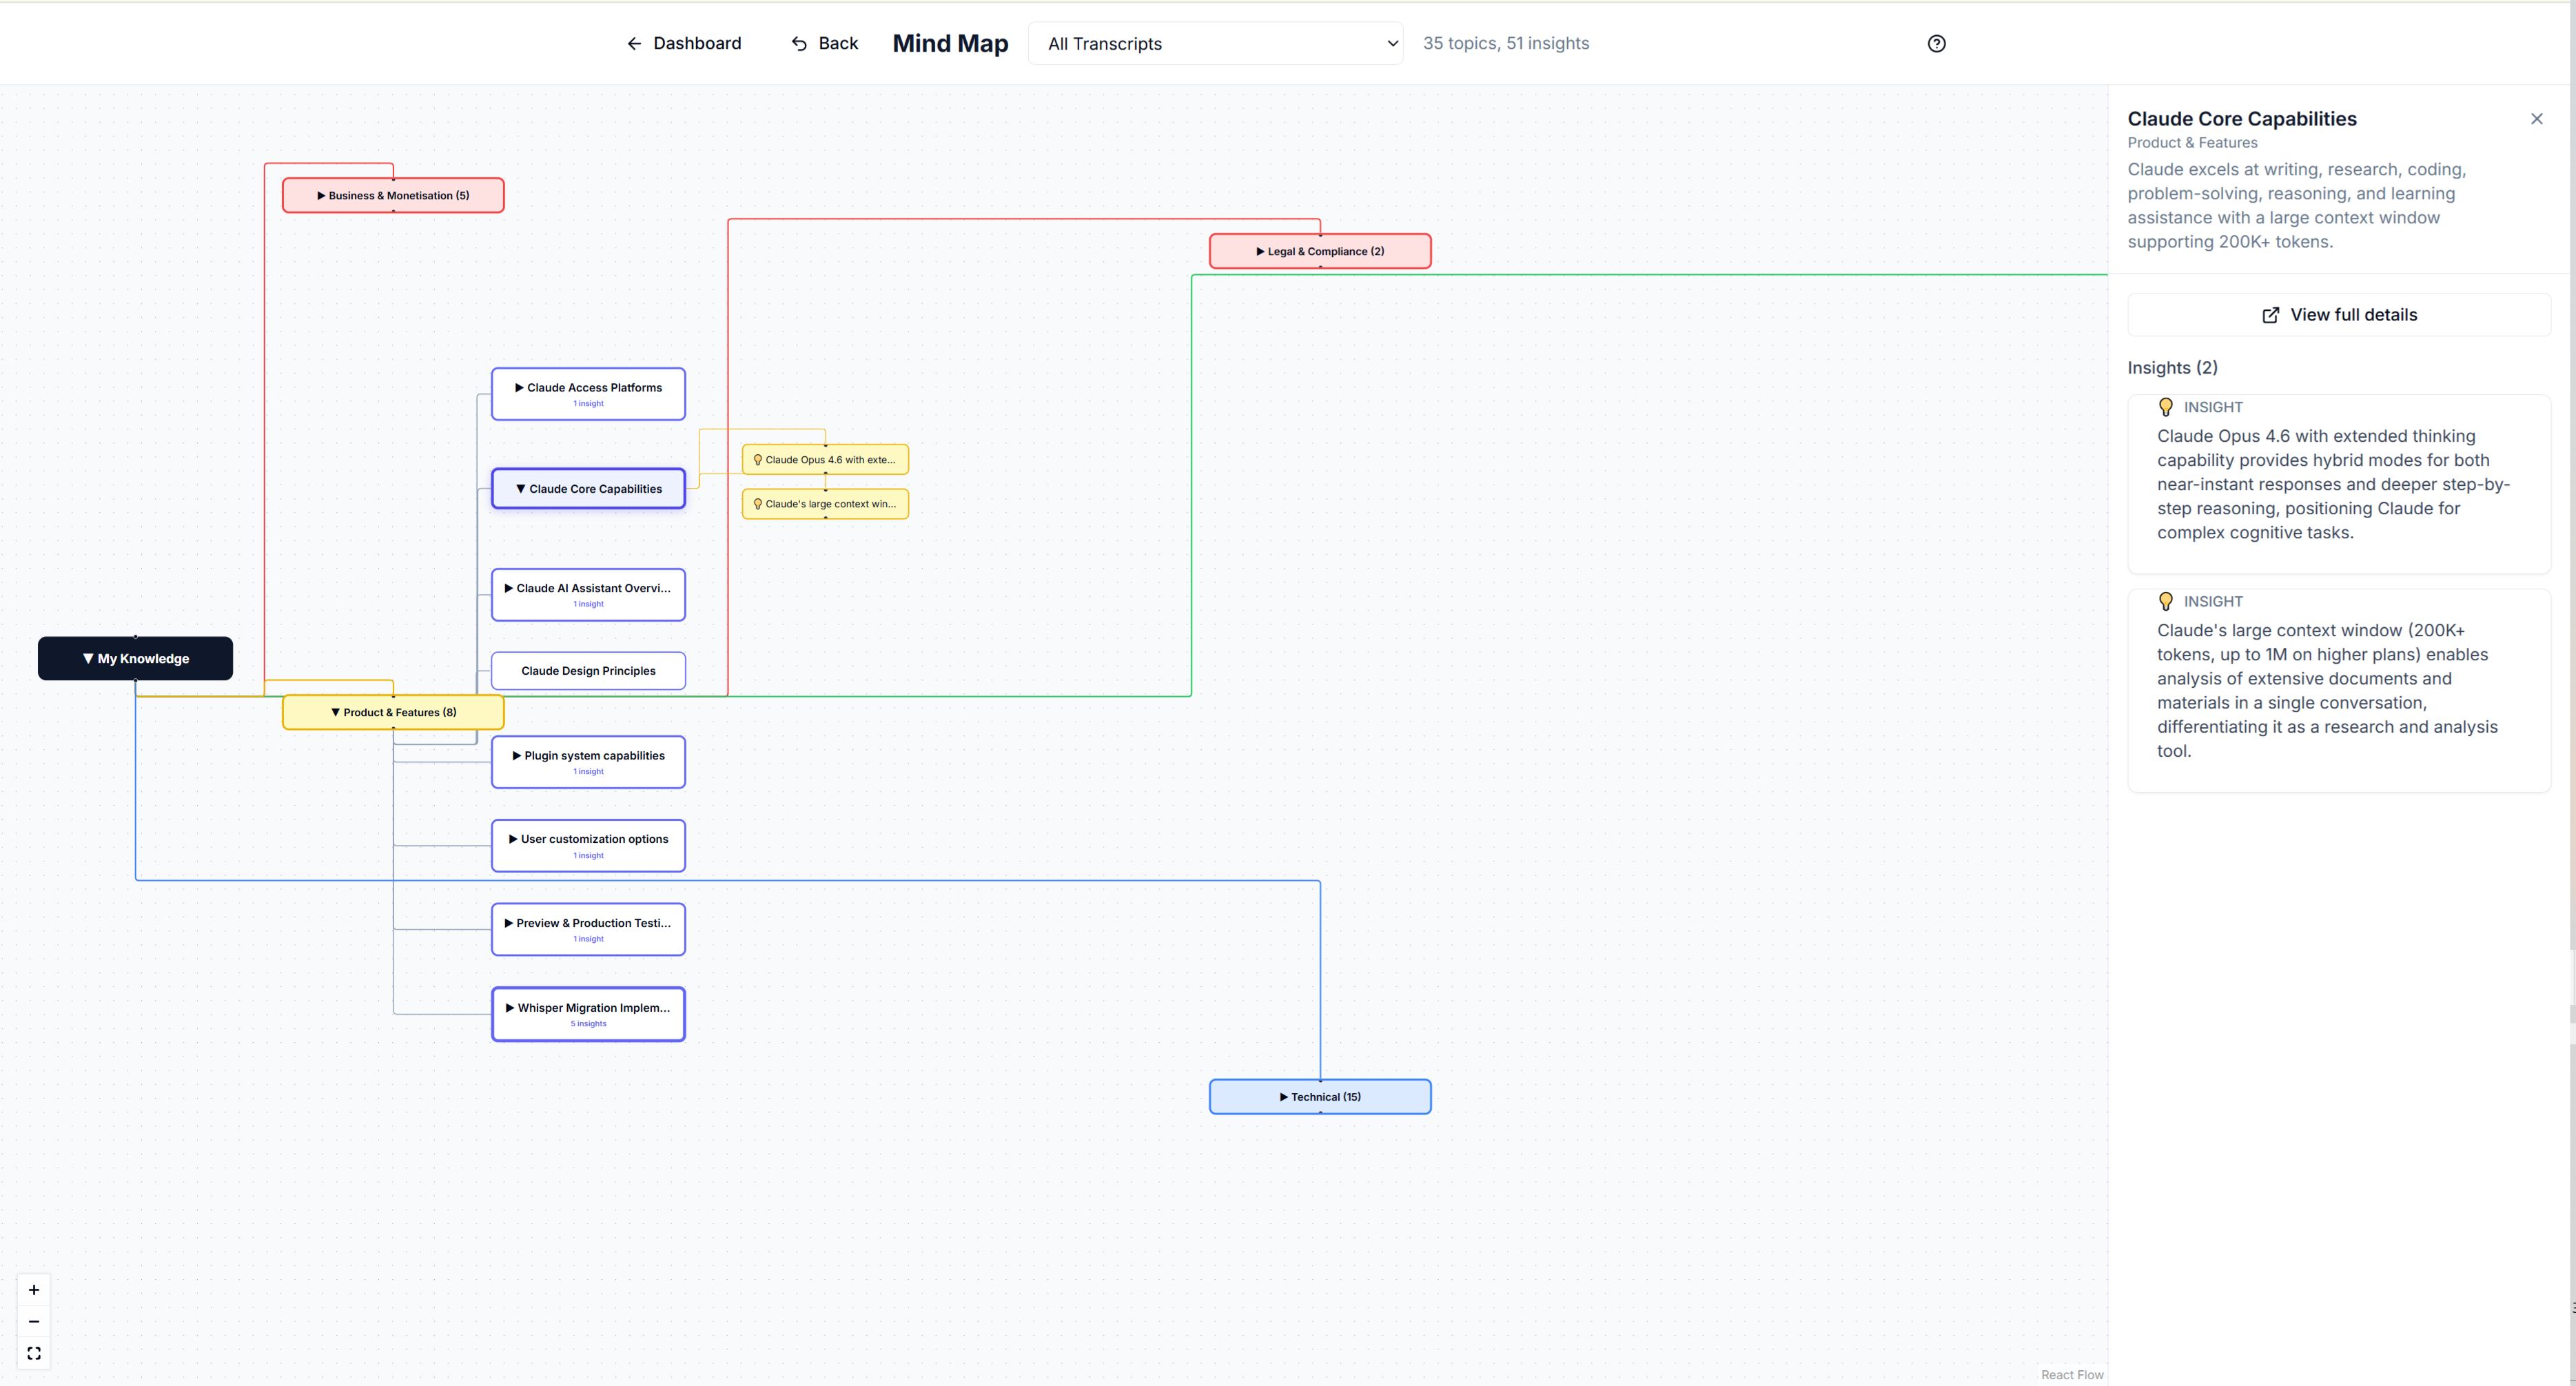This screenshot has height=1386, width=2576.
Task: Open the All Transcripts dropdown
Action: point(1215,43)
